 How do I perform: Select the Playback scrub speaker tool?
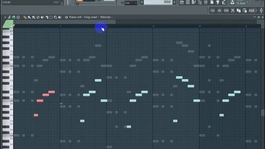pos(60,17)
